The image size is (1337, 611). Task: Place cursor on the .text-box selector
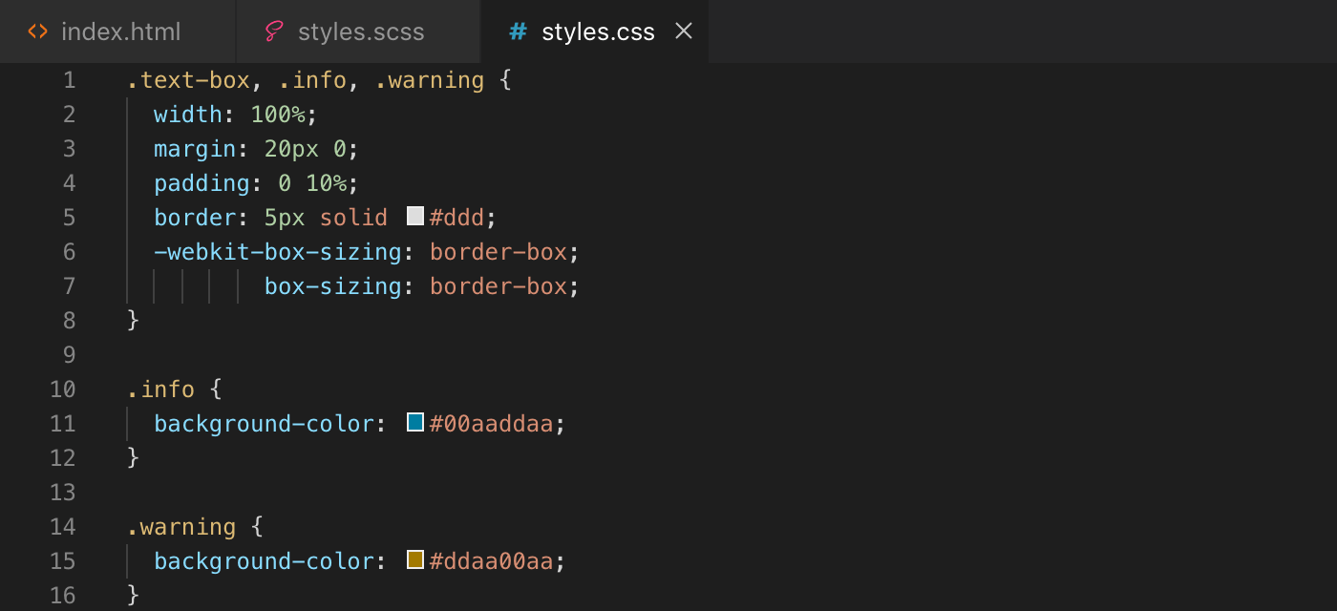click(x=188, y=80)
